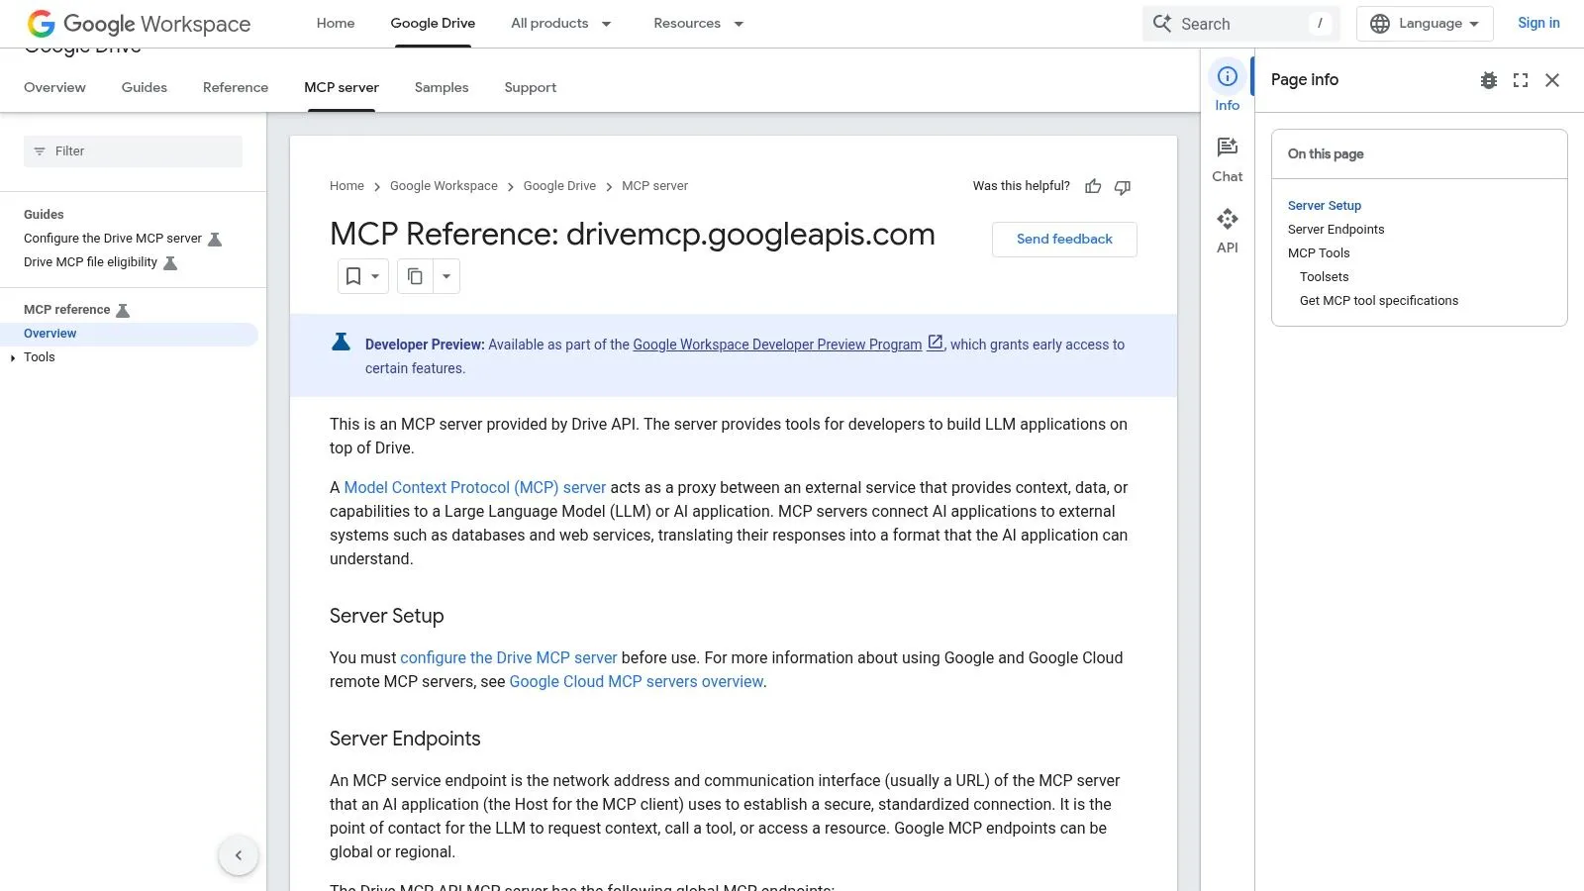Click the MCP reference sidebar heading
The image size is (1584, 891).
pyautogui.click(x=66, y=310)
